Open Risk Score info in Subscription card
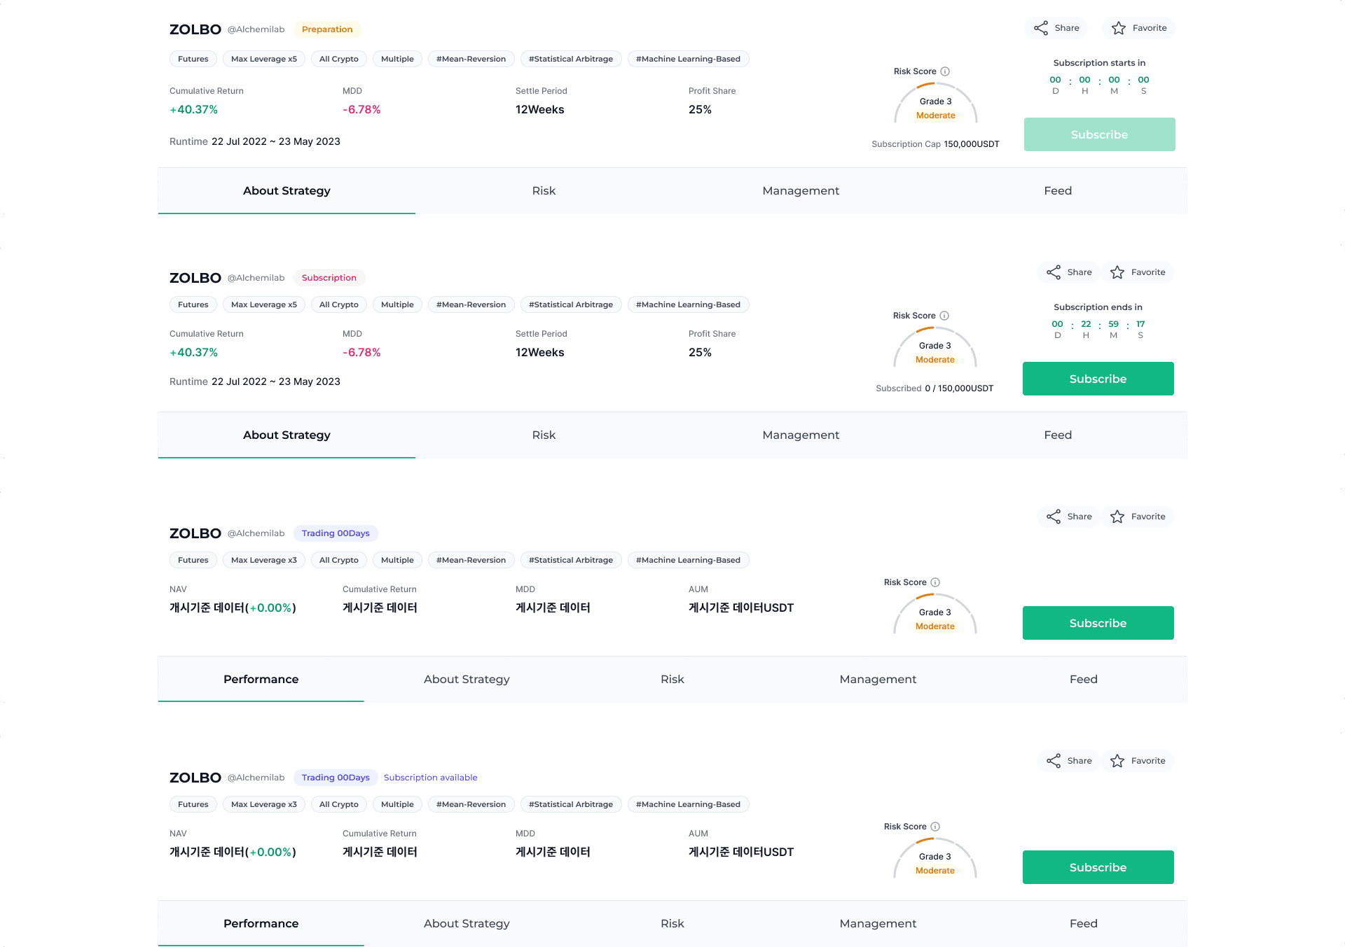 944,316
